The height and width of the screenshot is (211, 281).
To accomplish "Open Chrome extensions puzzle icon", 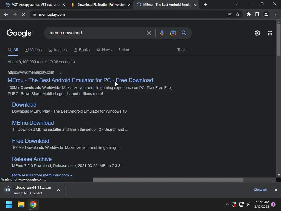I will [x=249, y=14].
